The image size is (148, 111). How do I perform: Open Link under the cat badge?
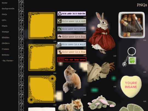[85, 25]
